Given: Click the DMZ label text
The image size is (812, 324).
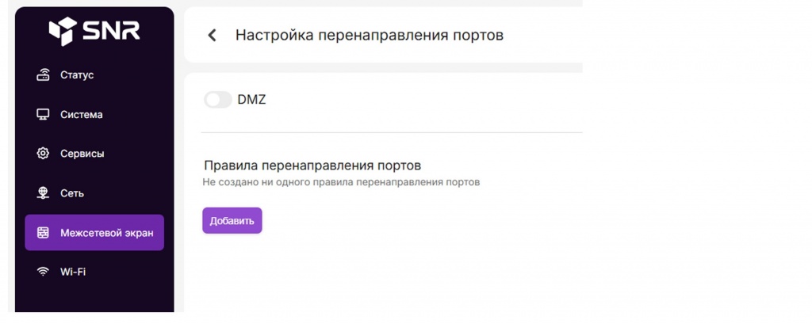Looking at the screenshot, I should pyautogui.click(x=251, y=100).
